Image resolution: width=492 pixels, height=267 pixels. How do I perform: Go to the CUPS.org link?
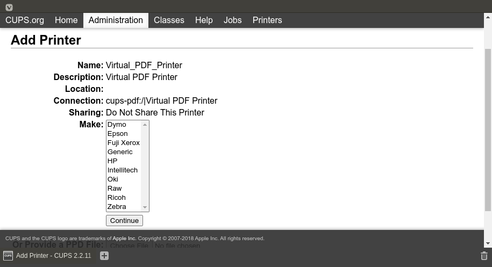pos(25,20)
